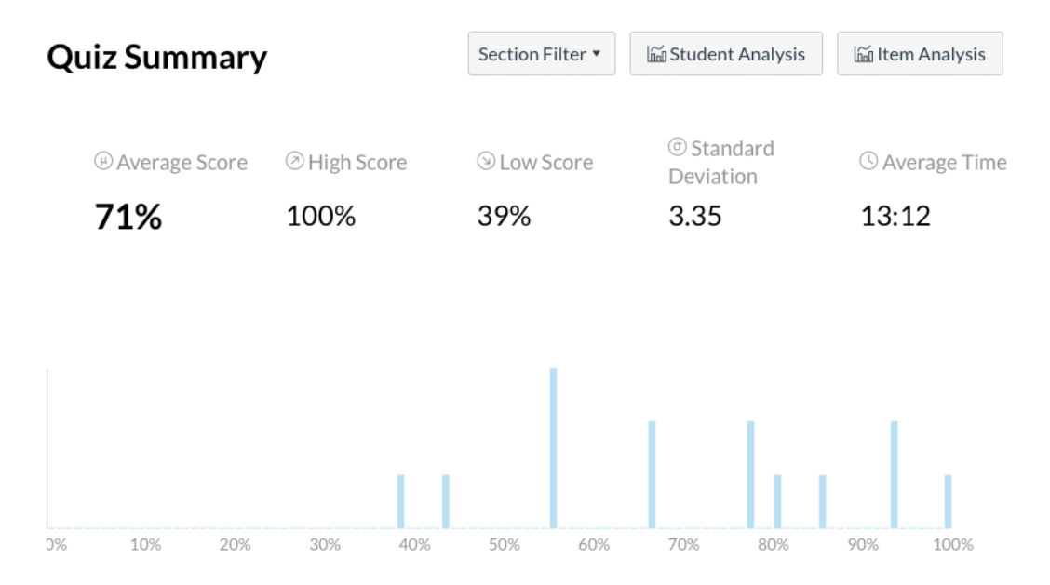Click the 13:12 average time value
1050x585 pixels.
895,217
